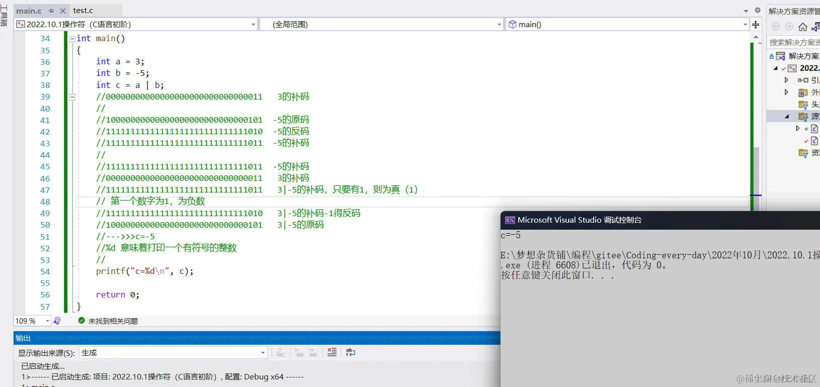Viewport: 820px width, 387px height.
Task: Click the line int c = a | b;
Action: (130, 85)
